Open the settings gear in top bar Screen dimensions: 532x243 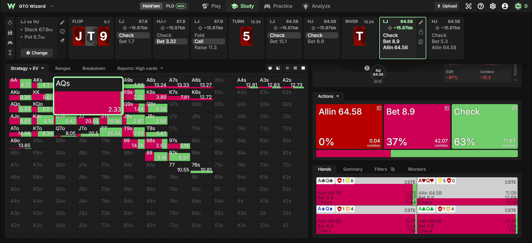coord(493,6)
